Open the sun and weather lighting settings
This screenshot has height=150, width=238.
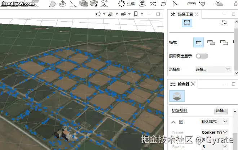tap(219, 4)
